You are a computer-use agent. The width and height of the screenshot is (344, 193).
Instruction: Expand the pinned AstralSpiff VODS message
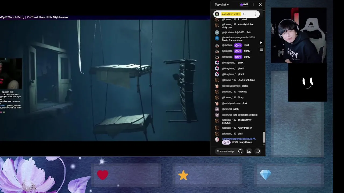(x=236, y=14)
